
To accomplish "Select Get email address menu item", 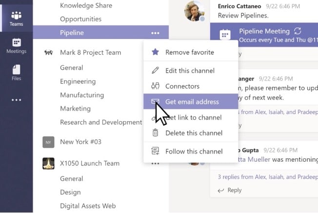I will 191,102.
